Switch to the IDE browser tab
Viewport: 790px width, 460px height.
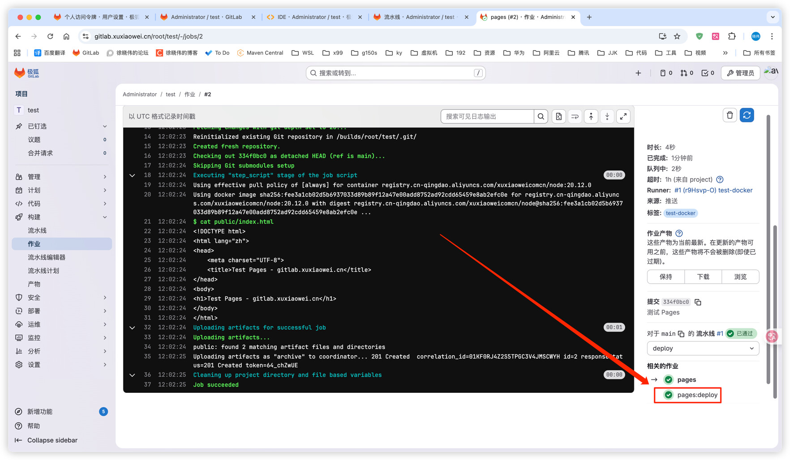coord(313,17)
